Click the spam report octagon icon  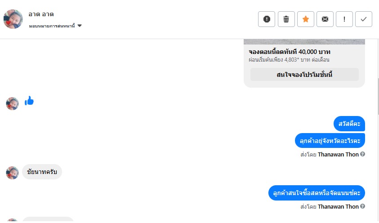(x=267, y=19)
